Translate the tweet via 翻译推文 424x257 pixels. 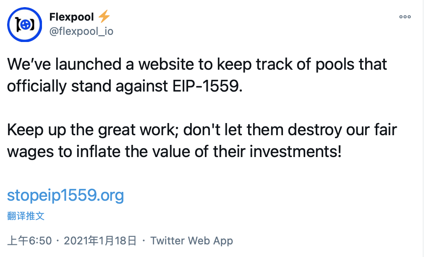26,216
